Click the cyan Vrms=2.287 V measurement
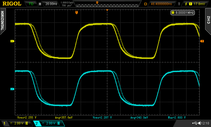211x127 pixels. 102,117
